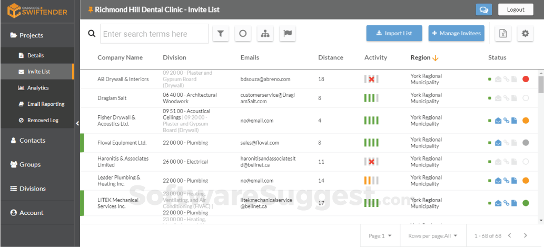This screenshot has width=544, height=247.
Task: Toggle empty status circle for Draglam Salt
Action: (525, 98)
